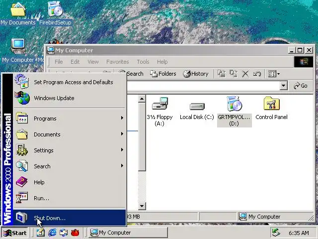Viewport: 318px width, 239px height.
Task: Click the Windows logo throbber
Action: (304, 62)
